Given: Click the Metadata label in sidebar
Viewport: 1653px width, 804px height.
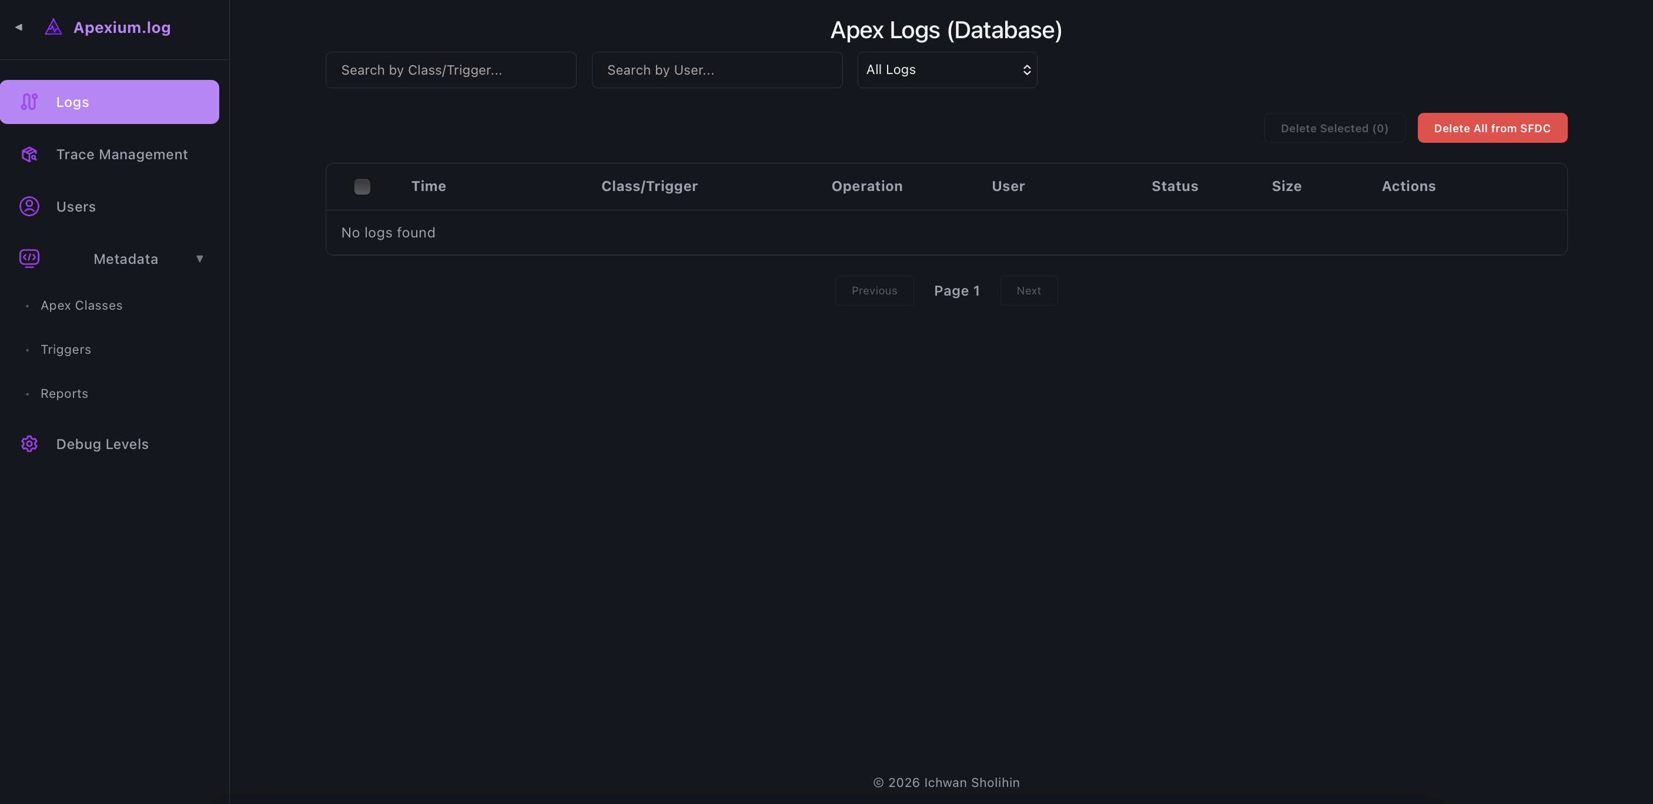Looking at the screenshot, I should (x=126, y=259).
